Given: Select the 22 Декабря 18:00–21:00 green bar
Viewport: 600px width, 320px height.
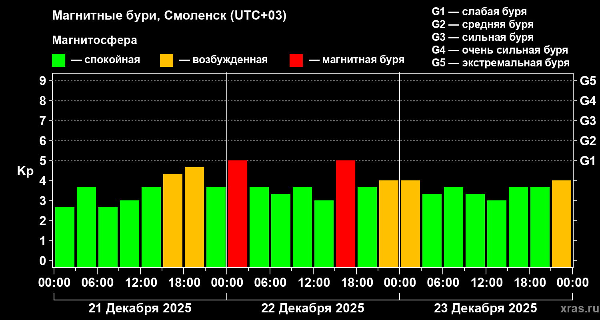Looking at the screenshot, I should (x=367, y=227).
